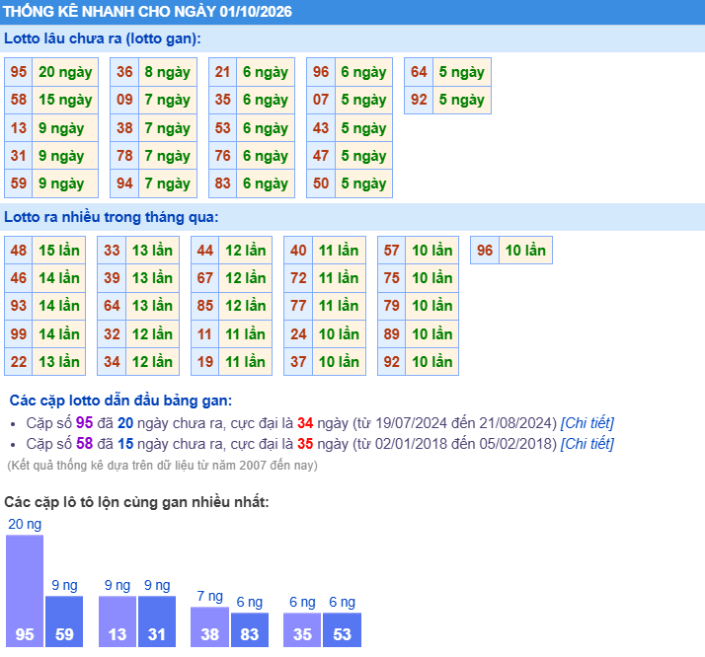Click the chart bar labeled 53
705x657 pixels.
pyautogui.click(x=343, y=630)
